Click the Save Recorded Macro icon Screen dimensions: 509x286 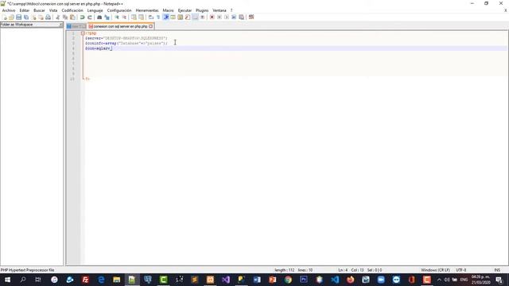pyautogui.click(x=241, y=17)
